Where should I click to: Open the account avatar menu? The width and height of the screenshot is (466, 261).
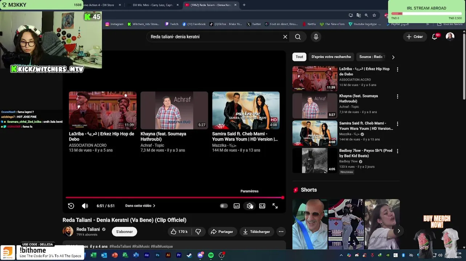(x=450, y=37)
